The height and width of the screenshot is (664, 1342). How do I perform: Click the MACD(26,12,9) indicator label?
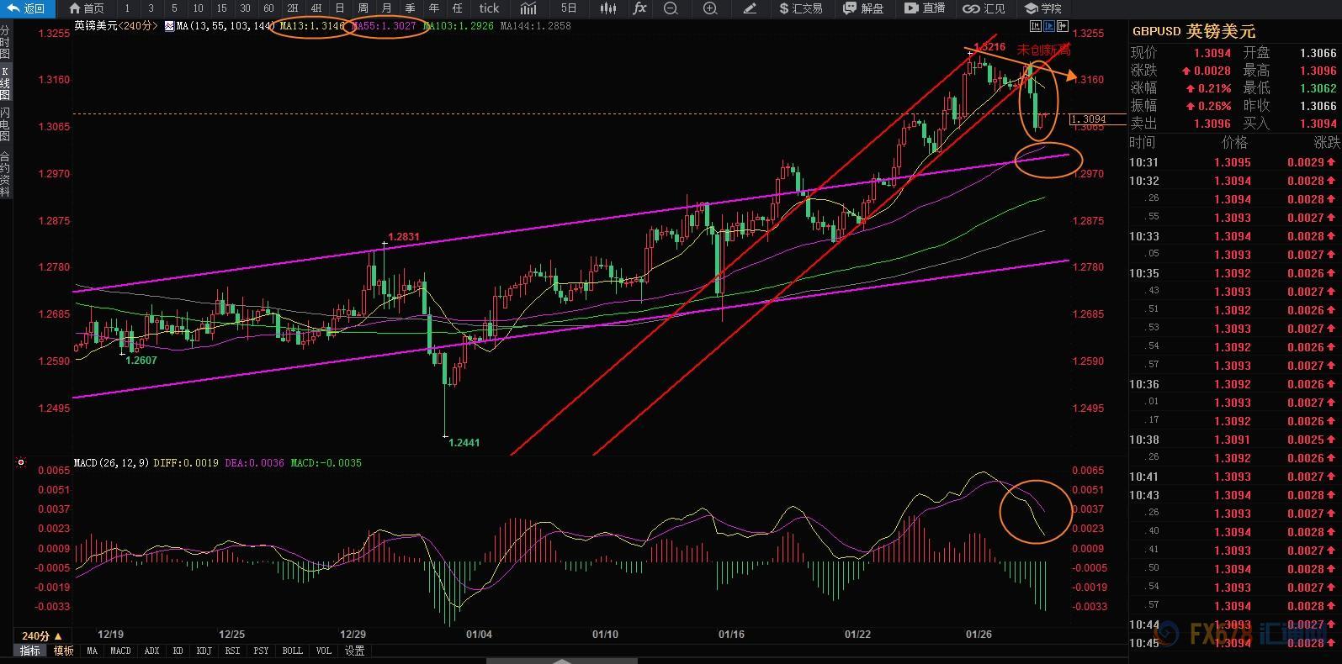(112, 462)
